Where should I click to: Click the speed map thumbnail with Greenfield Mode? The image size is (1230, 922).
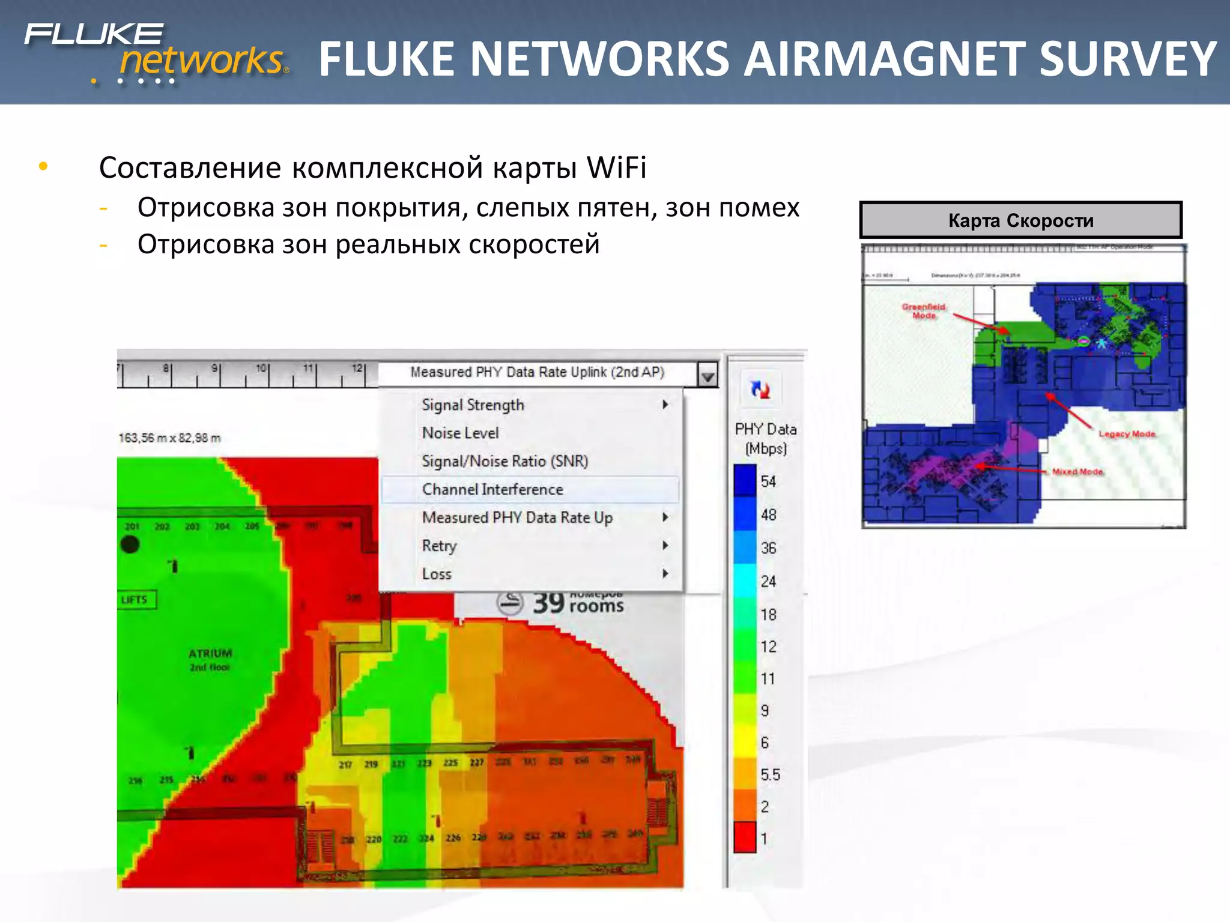click(x=1023, y=385)
